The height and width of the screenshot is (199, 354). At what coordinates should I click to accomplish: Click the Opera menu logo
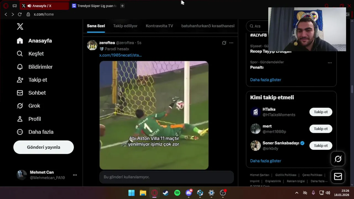tap(6, 6)
